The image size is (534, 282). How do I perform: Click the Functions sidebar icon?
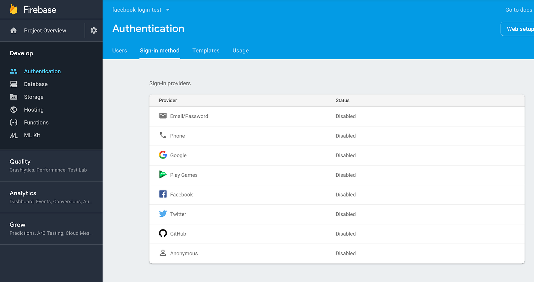point(14,123)
